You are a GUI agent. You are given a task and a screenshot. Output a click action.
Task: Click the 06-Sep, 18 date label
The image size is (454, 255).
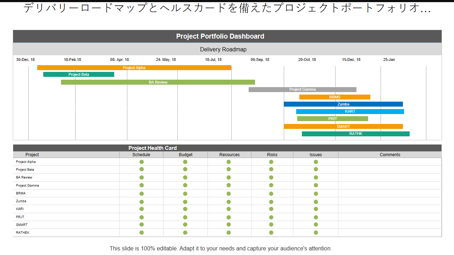point(260,59)
